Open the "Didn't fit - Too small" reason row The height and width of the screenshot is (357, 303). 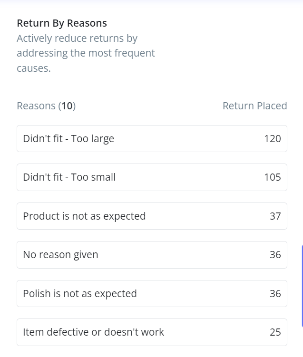click(x=152, y=177)
